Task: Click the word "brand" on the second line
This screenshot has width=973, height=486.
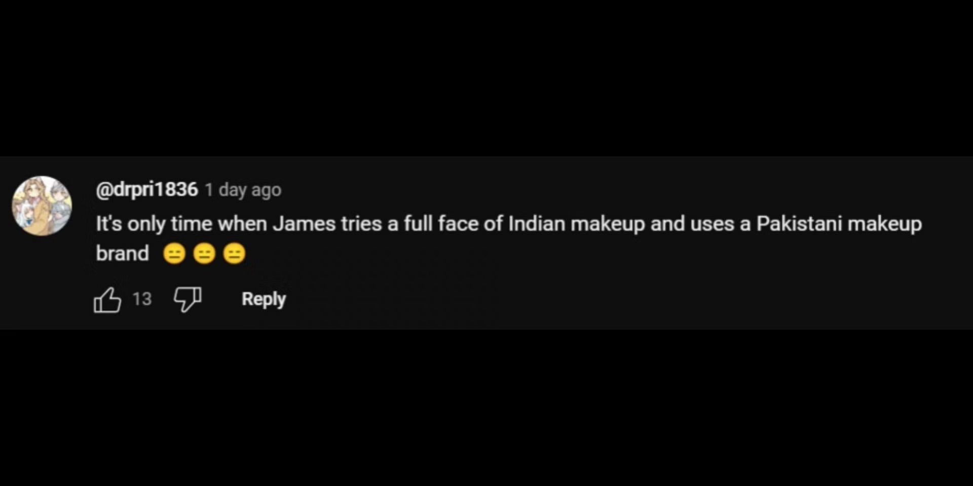Action: (122, 254)
